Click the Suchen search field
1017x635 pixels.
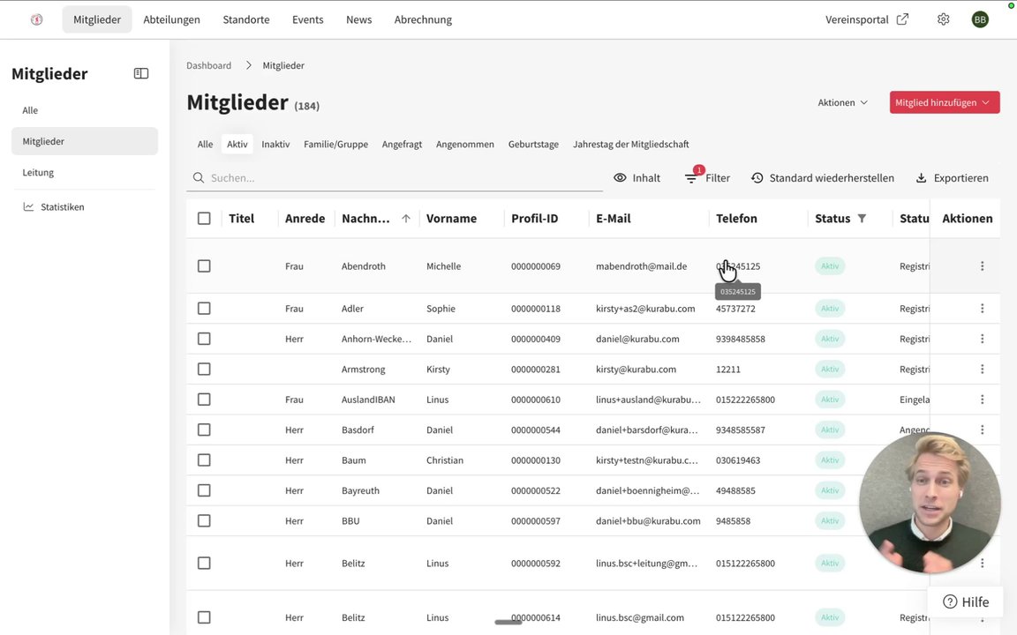(395, 177)
